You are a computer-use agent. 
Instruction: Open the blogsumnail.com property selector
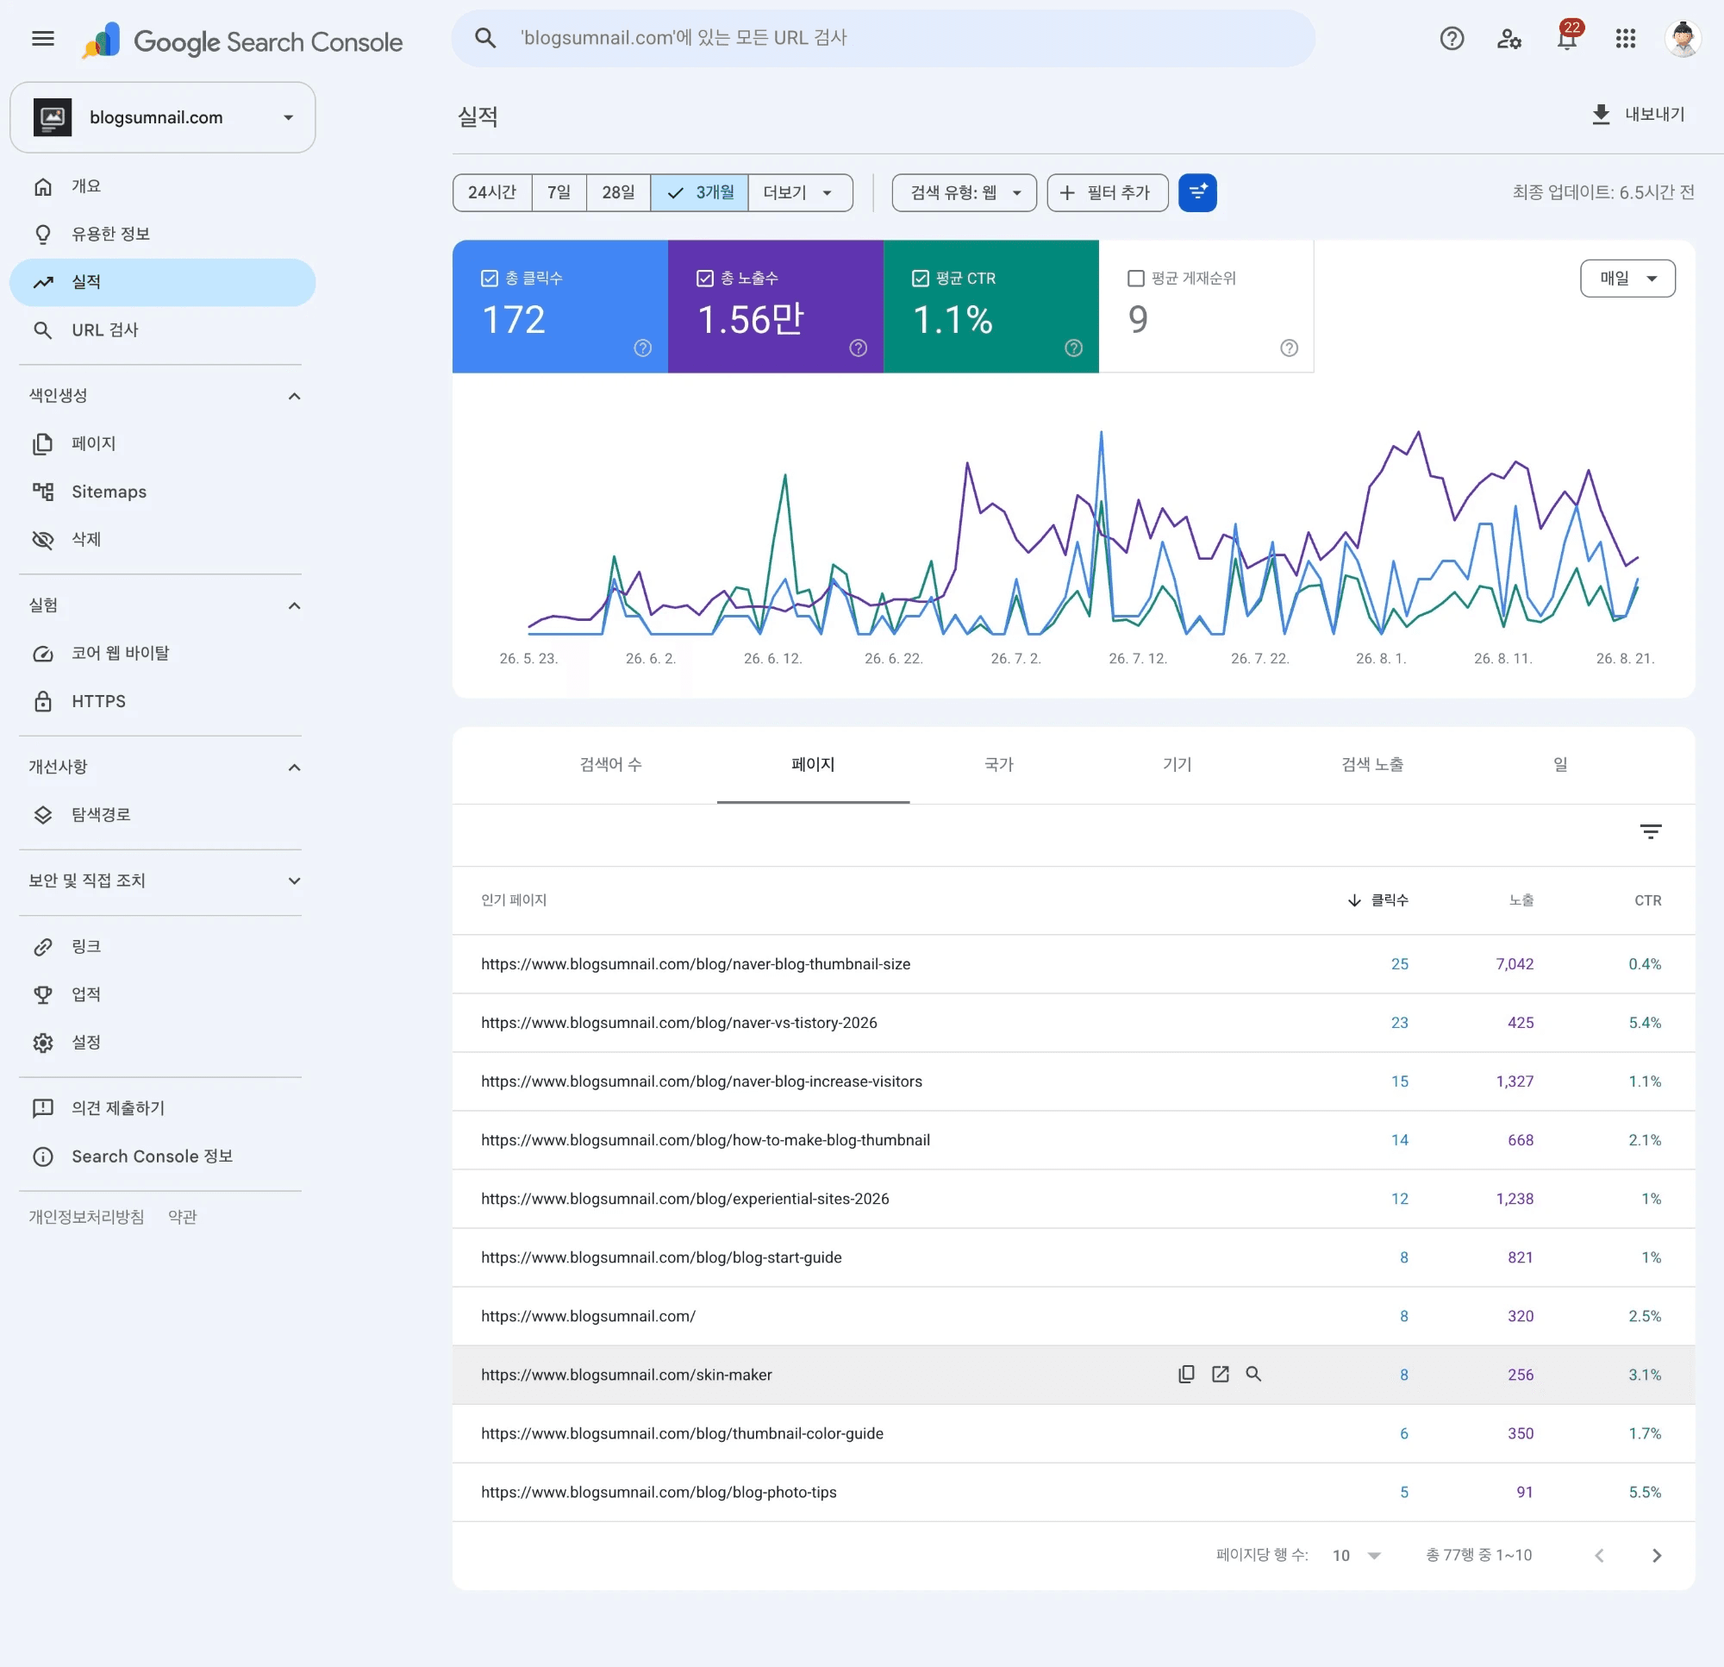(162, 117)
